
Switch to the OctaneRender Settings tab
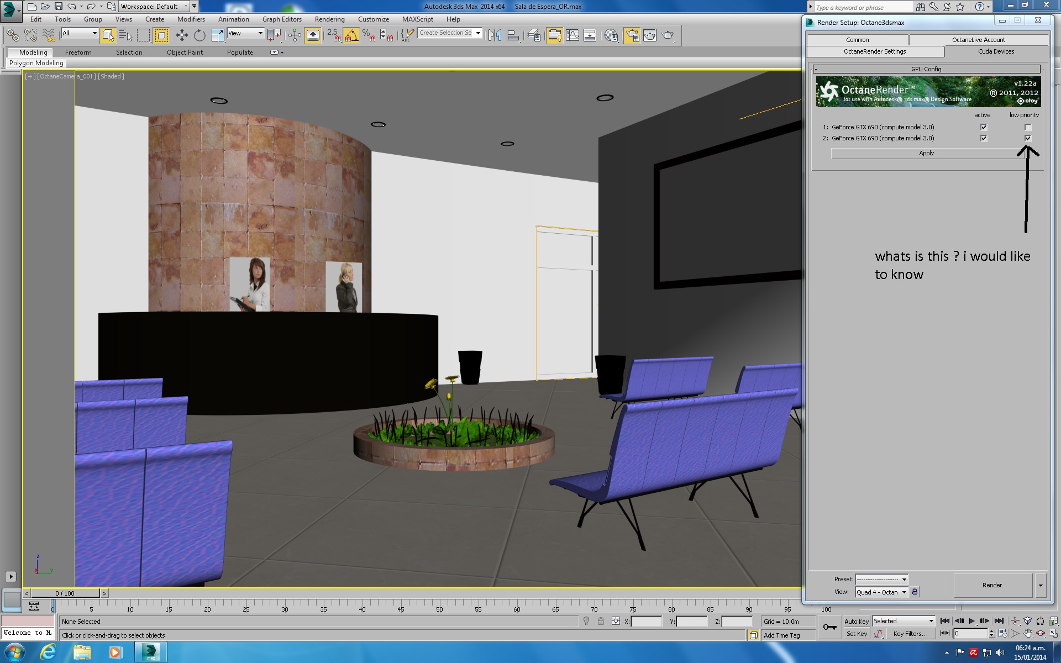(875, 51)
